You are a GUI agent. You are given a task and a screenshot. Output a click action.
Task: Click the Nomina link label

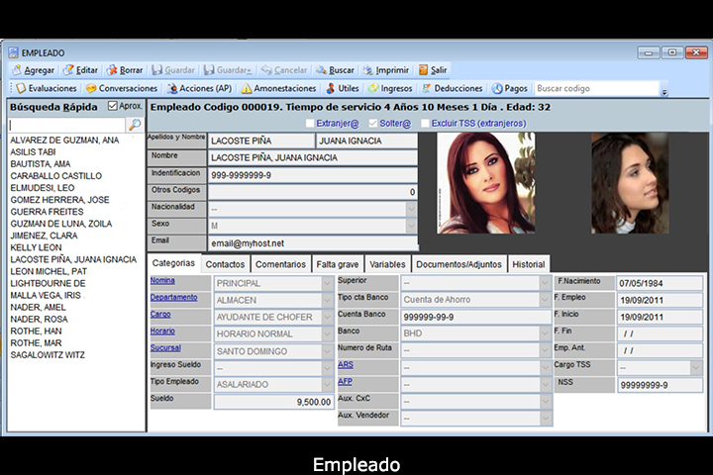(x=161, y=281)
